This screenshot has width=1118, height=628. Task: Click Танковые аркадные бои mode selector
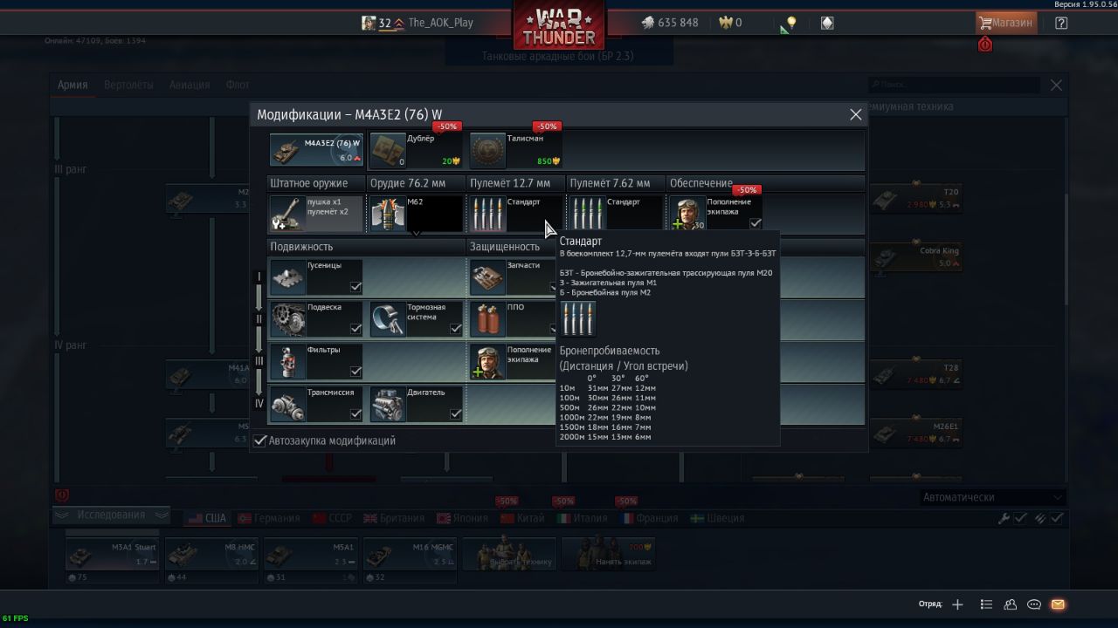click(x=558, y=56)
